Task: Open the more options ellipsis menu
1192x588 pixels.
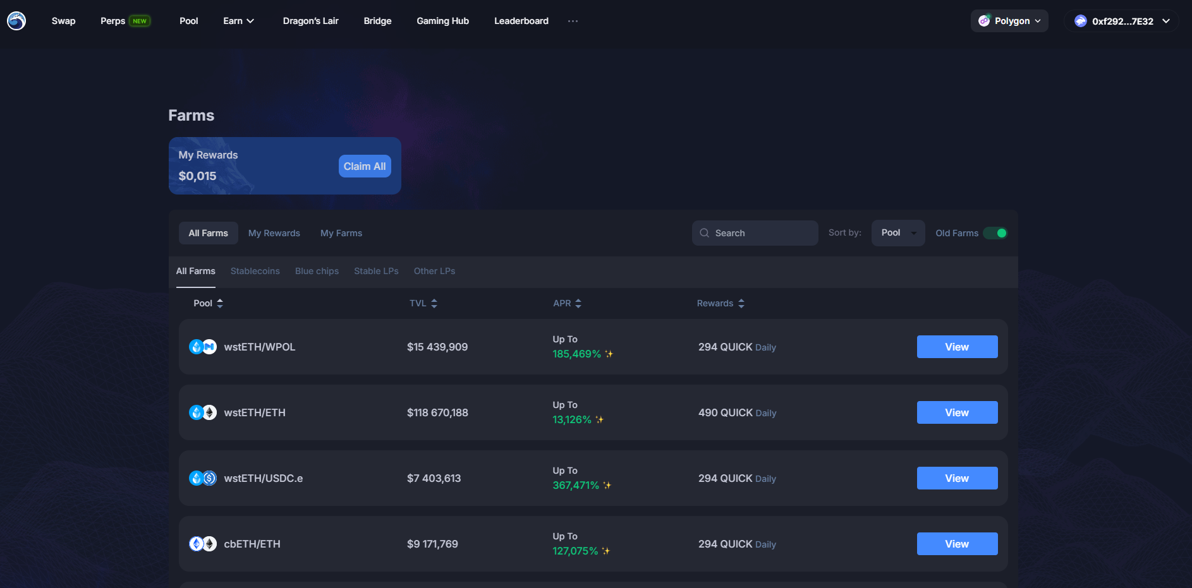Action: (x=573, y=21)
